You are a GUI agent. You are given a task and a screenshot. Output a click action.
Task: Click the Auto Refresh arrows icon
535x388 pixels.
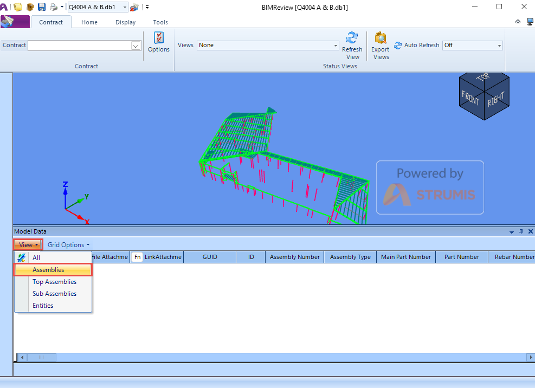click(398, 45)
